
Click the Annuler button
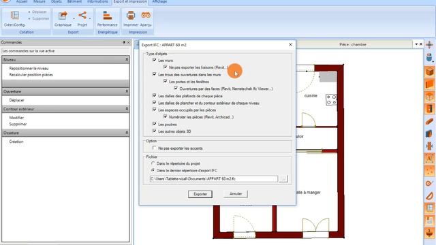tap(236, 194)
